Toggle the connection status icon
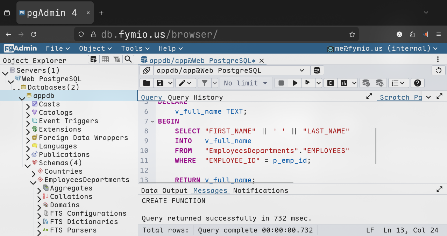 (x=147, y=71)
